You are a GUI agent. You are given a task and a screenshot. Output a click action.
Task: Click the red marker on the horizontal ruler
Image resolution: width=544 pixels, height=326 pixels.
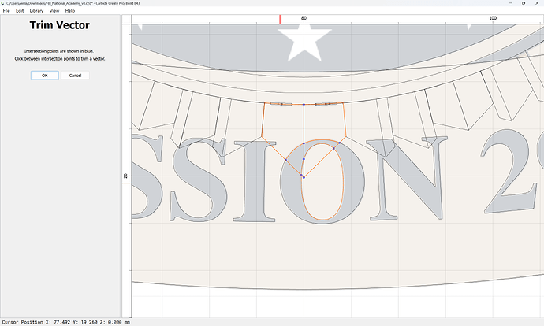[x=280, y=20]
